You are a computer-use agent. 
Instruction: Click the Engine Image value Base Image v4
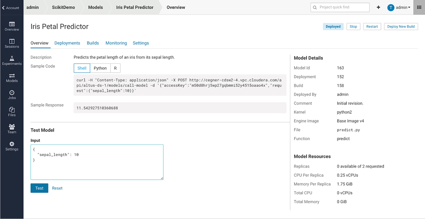(x=351, y=121)
